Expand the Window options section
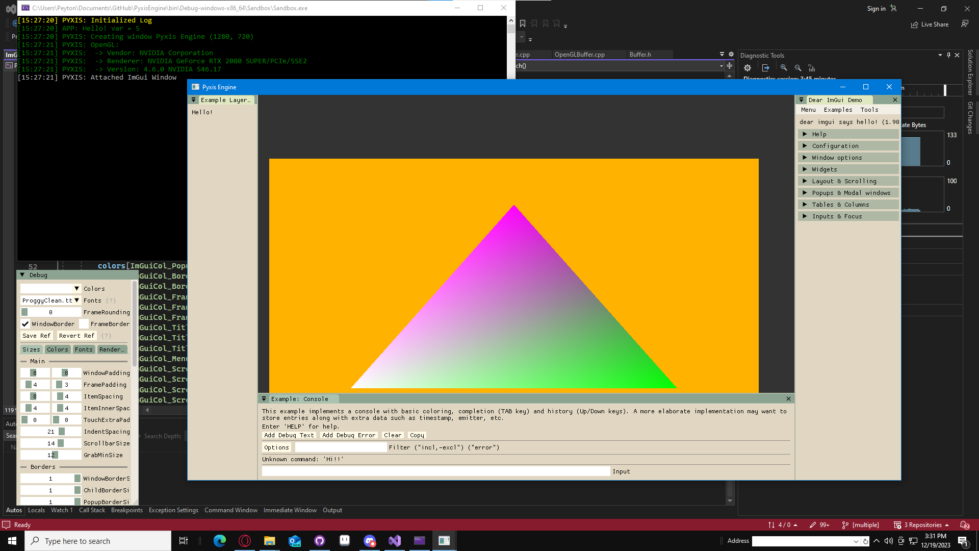 coord(848,158)
